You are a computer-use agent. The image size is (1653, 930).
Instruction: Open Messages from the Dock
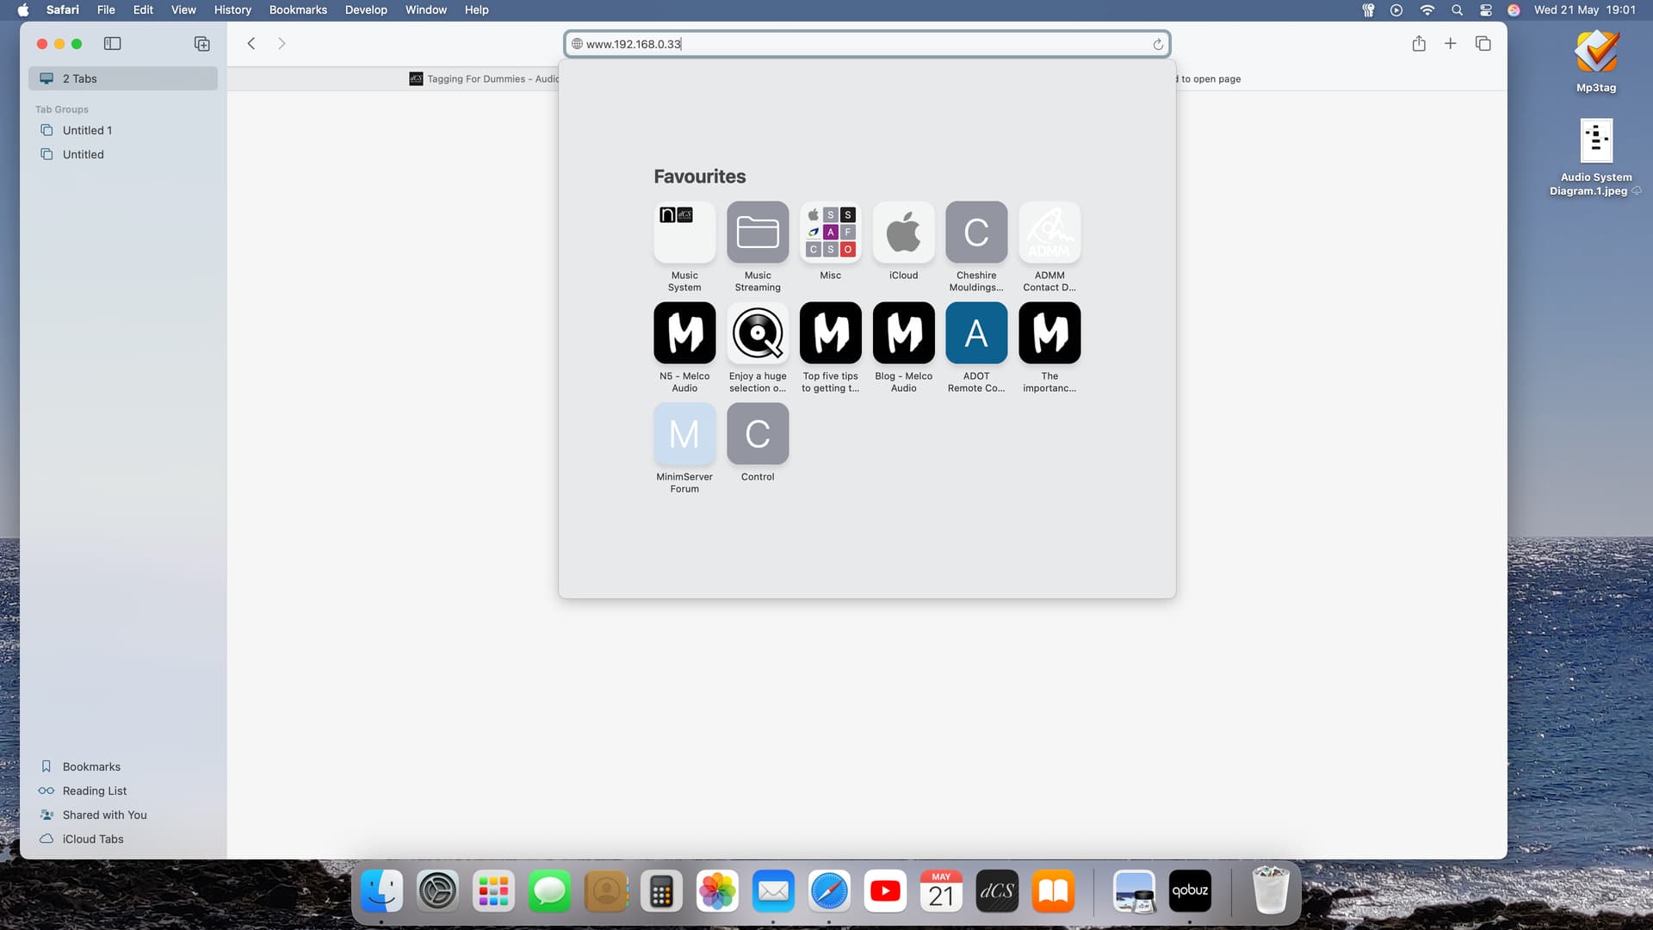pos(549,891)
